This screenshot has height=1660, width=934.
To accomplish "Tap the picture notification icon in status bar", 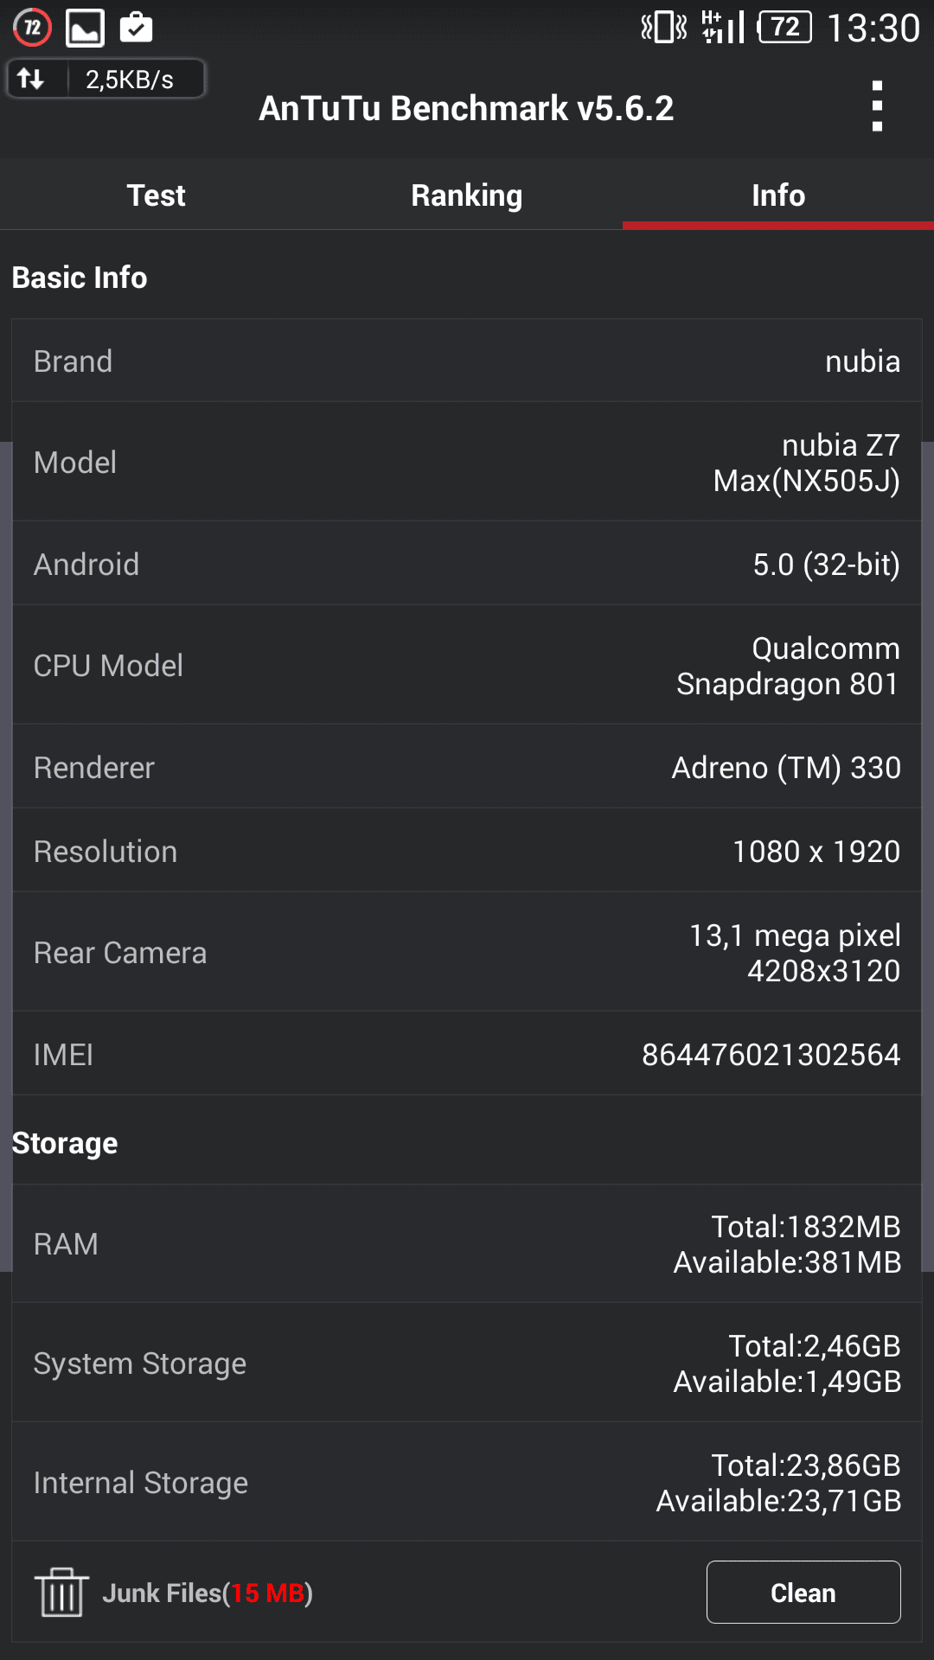I will pyautogui.click(x=86, y=28).
